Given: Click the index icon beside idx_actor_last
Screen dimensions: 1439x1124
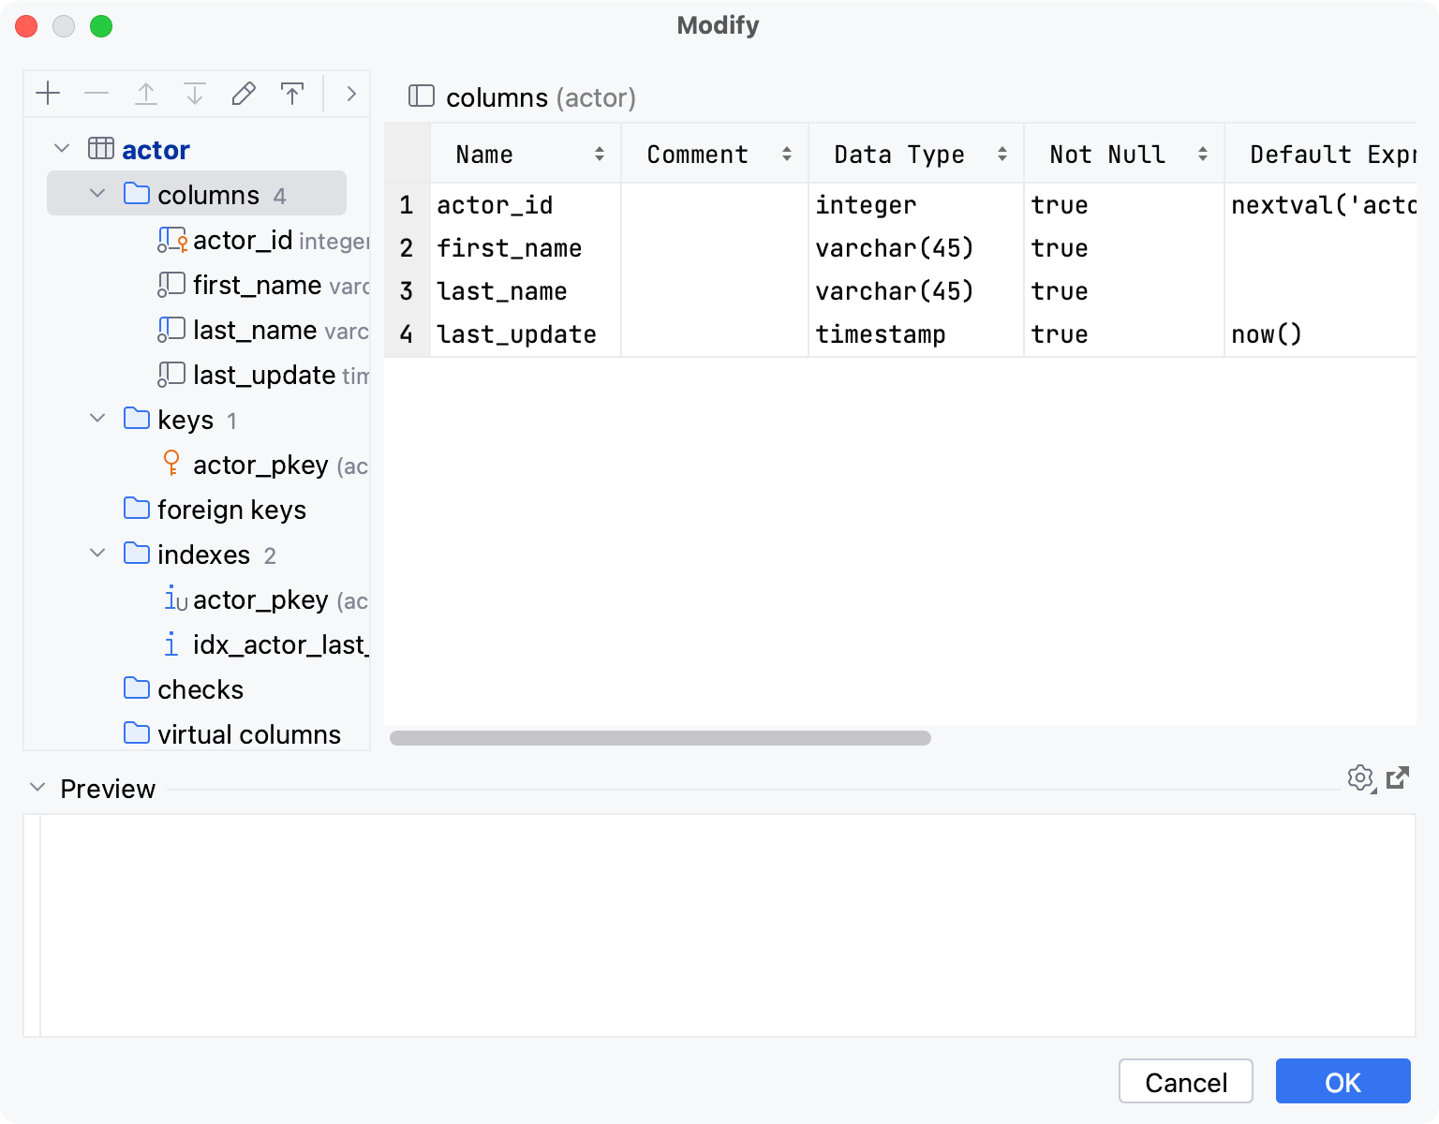Looking at the screenshot, I should click(x=171, y=644).
